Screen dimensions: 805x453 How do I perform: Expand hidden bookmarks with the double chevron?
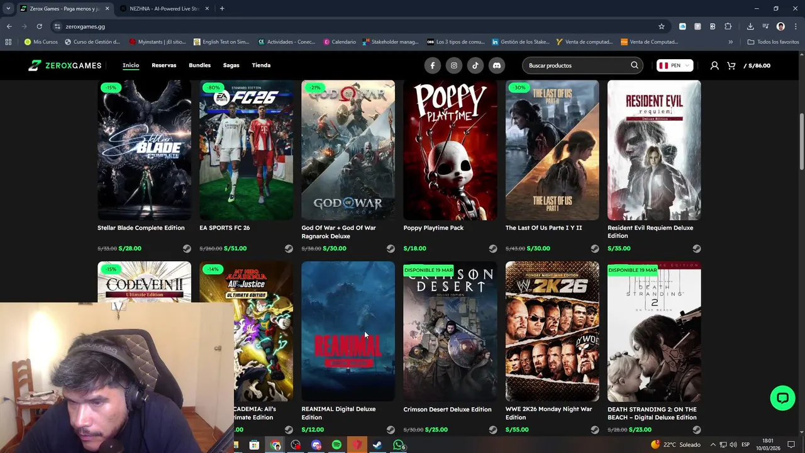[730, 42]
